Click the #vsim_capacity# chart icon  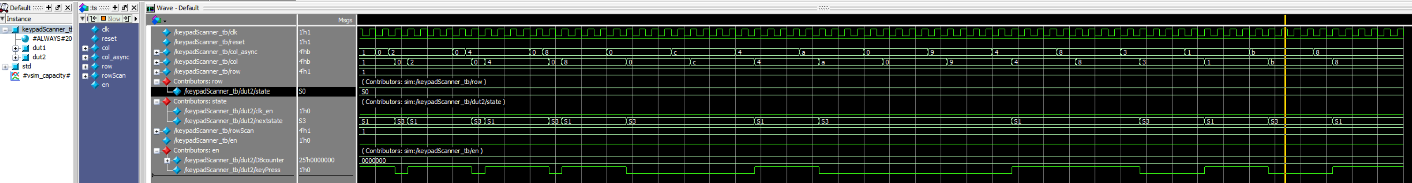coord(15,76)
